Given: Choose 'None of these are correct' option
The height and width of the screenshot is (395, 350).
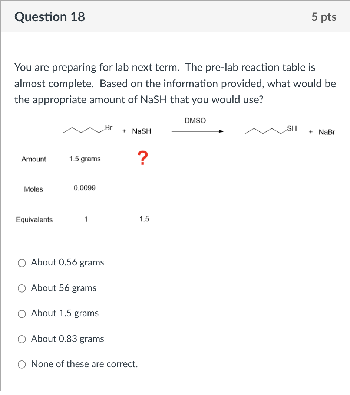Looking at the screenshot, I should click(22, 365).
